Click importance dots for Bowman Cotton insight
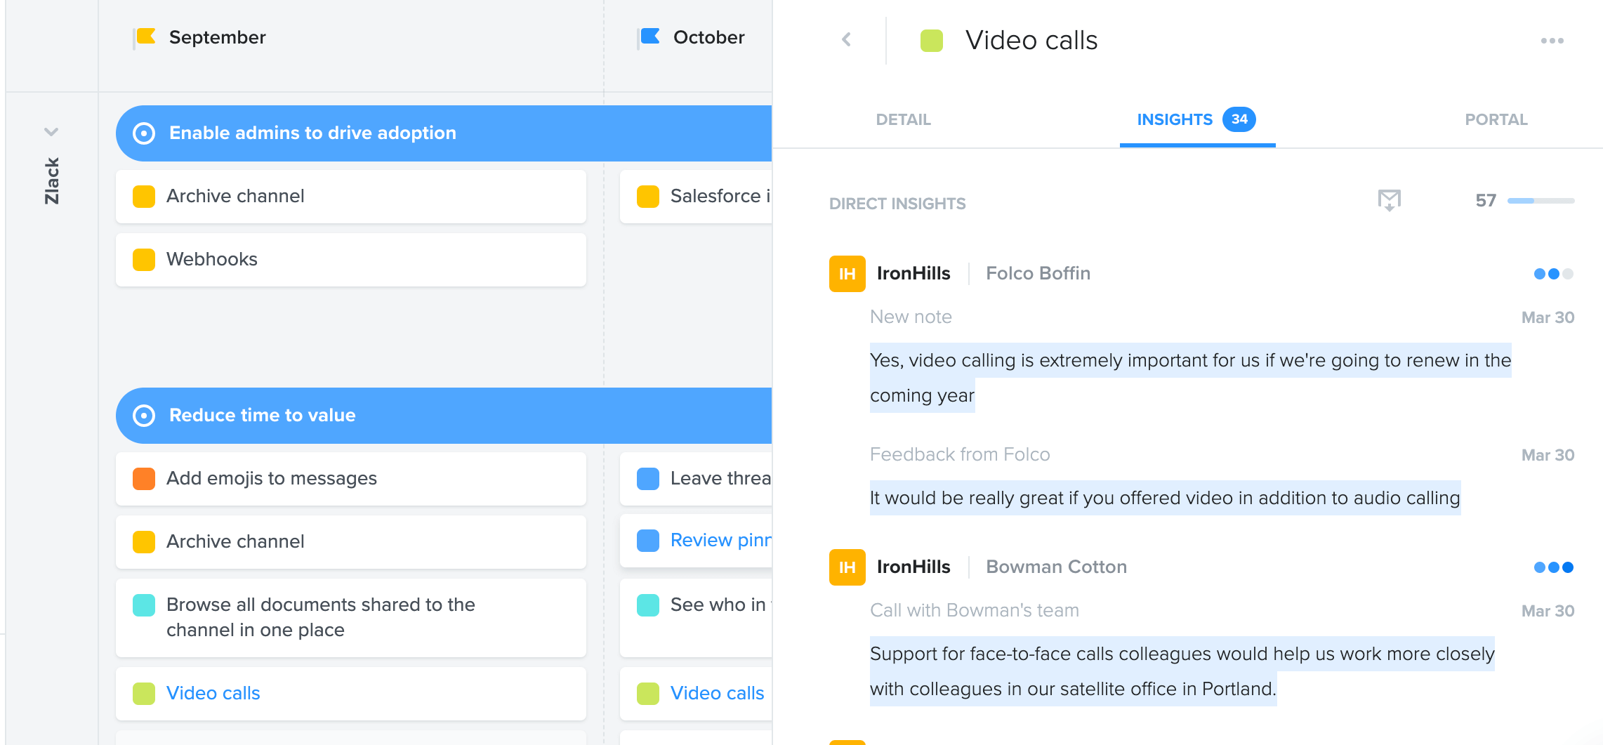 tap(1553, 567)
